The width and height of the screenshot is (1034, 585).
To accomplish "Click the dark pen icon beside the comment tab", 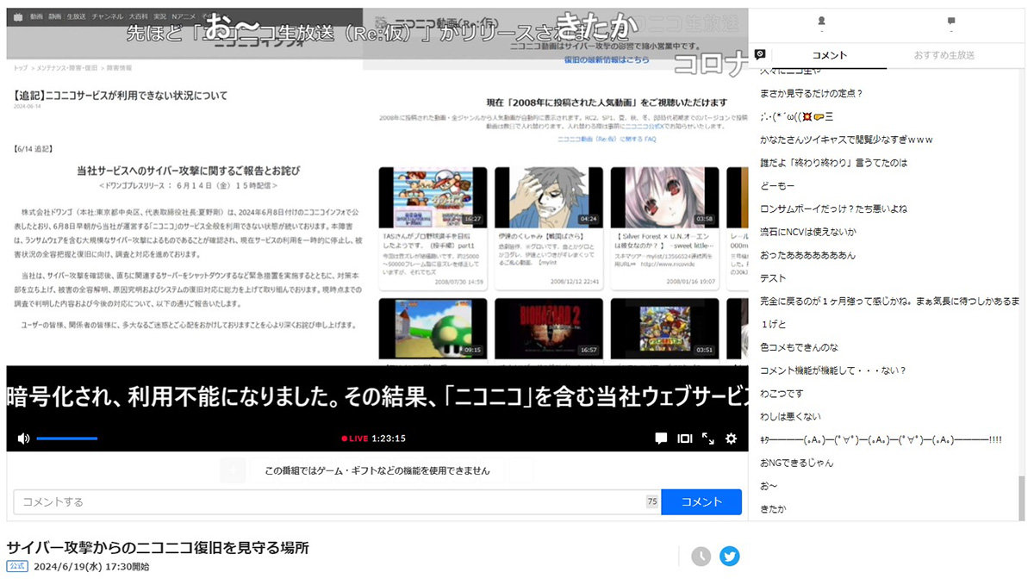I will point(759,55).
